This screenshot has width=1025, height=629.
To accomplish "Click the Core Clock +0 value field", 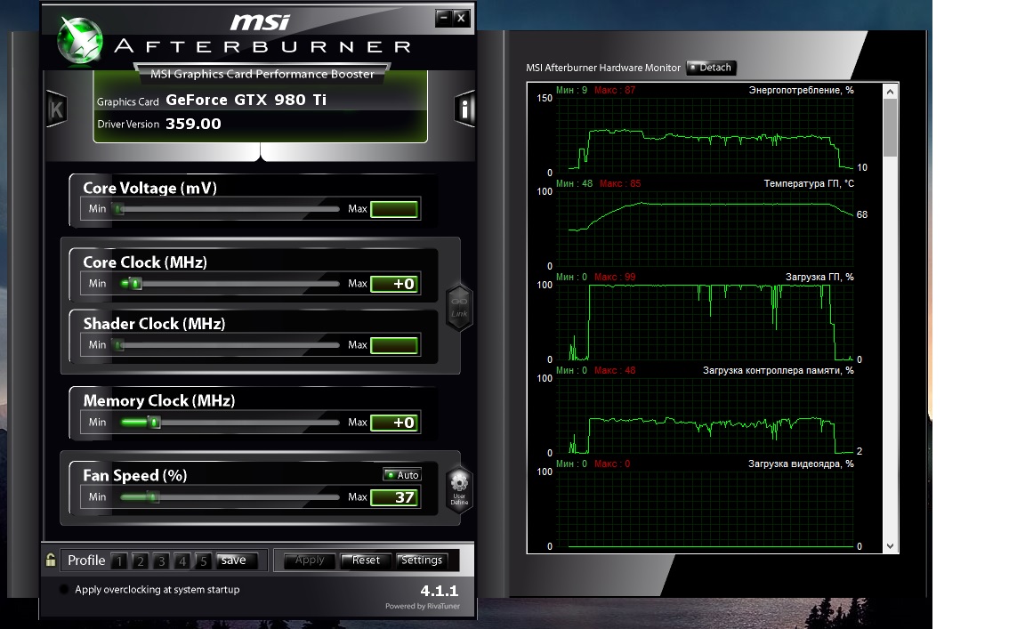I will click(x=394, y=284).
